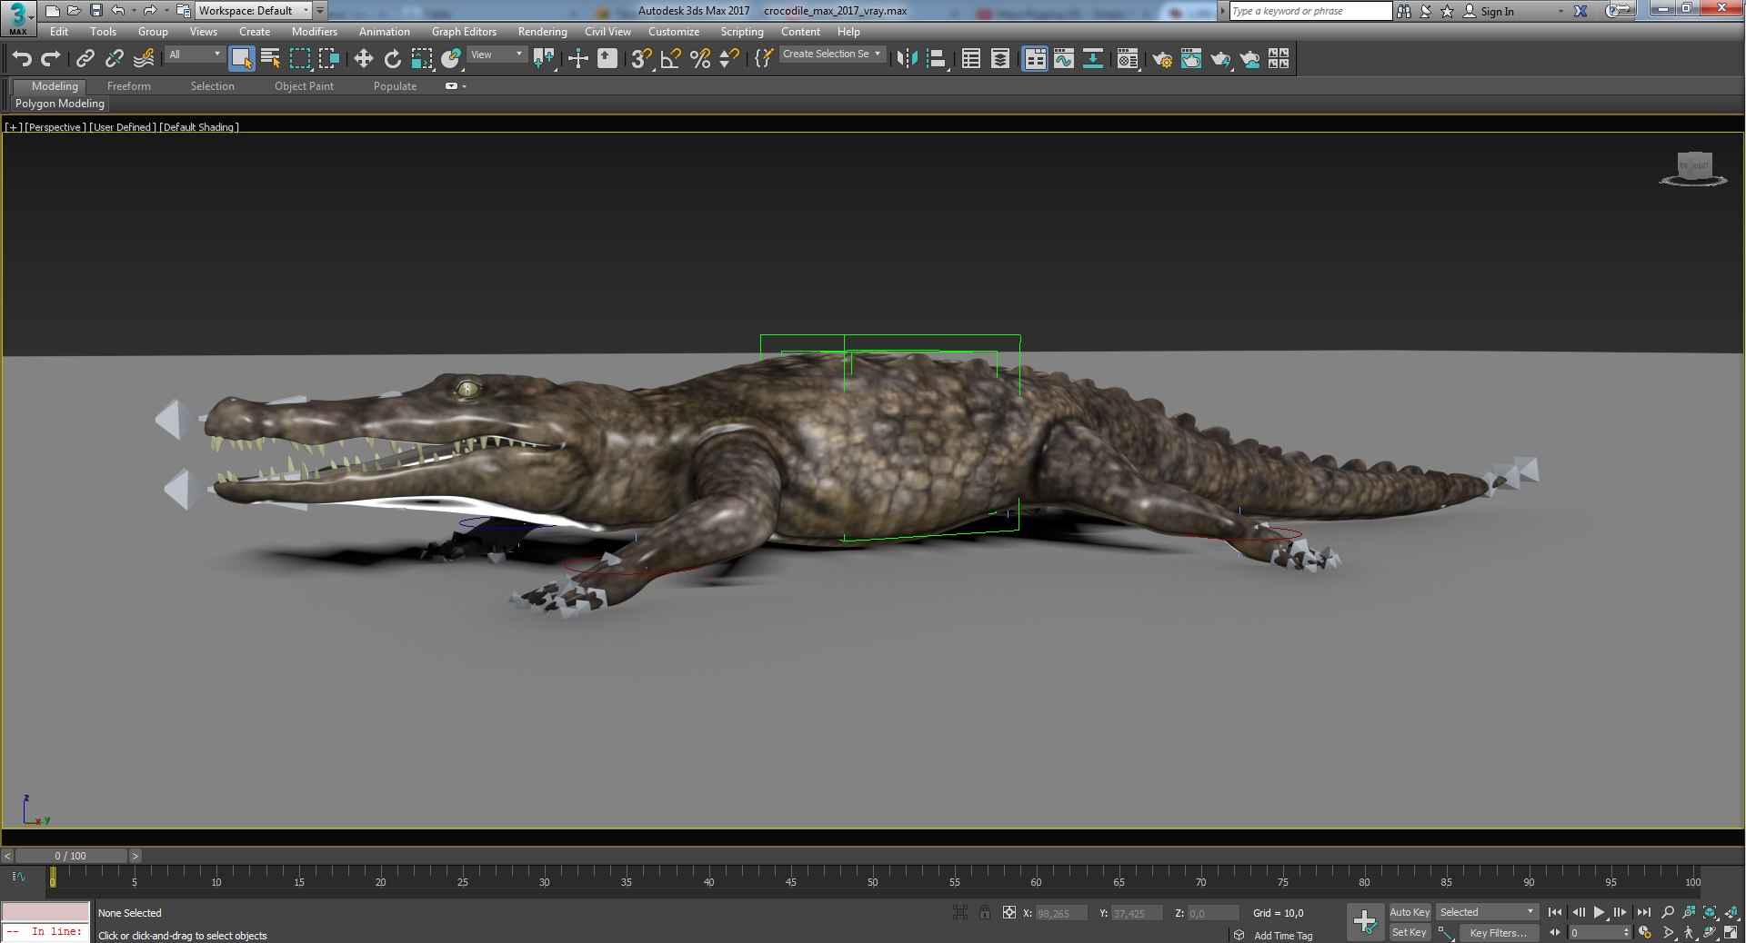Click the Redo arrow in main toolbar
This screenshot has height=943, width=1746.
point(51,59)
